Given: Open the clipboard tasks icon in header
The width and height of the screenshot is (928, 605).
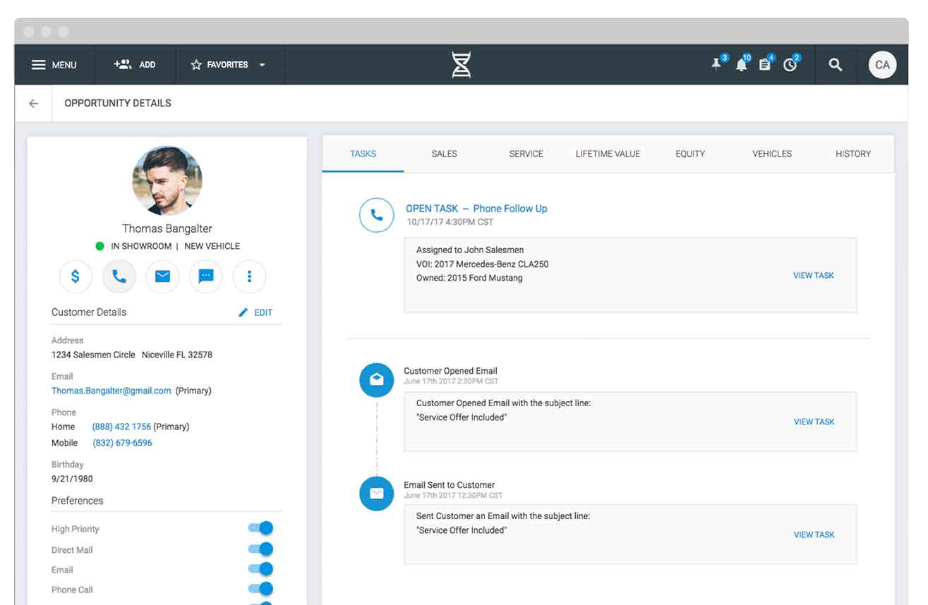Looking at the screenshot, I should pos(765,65).
